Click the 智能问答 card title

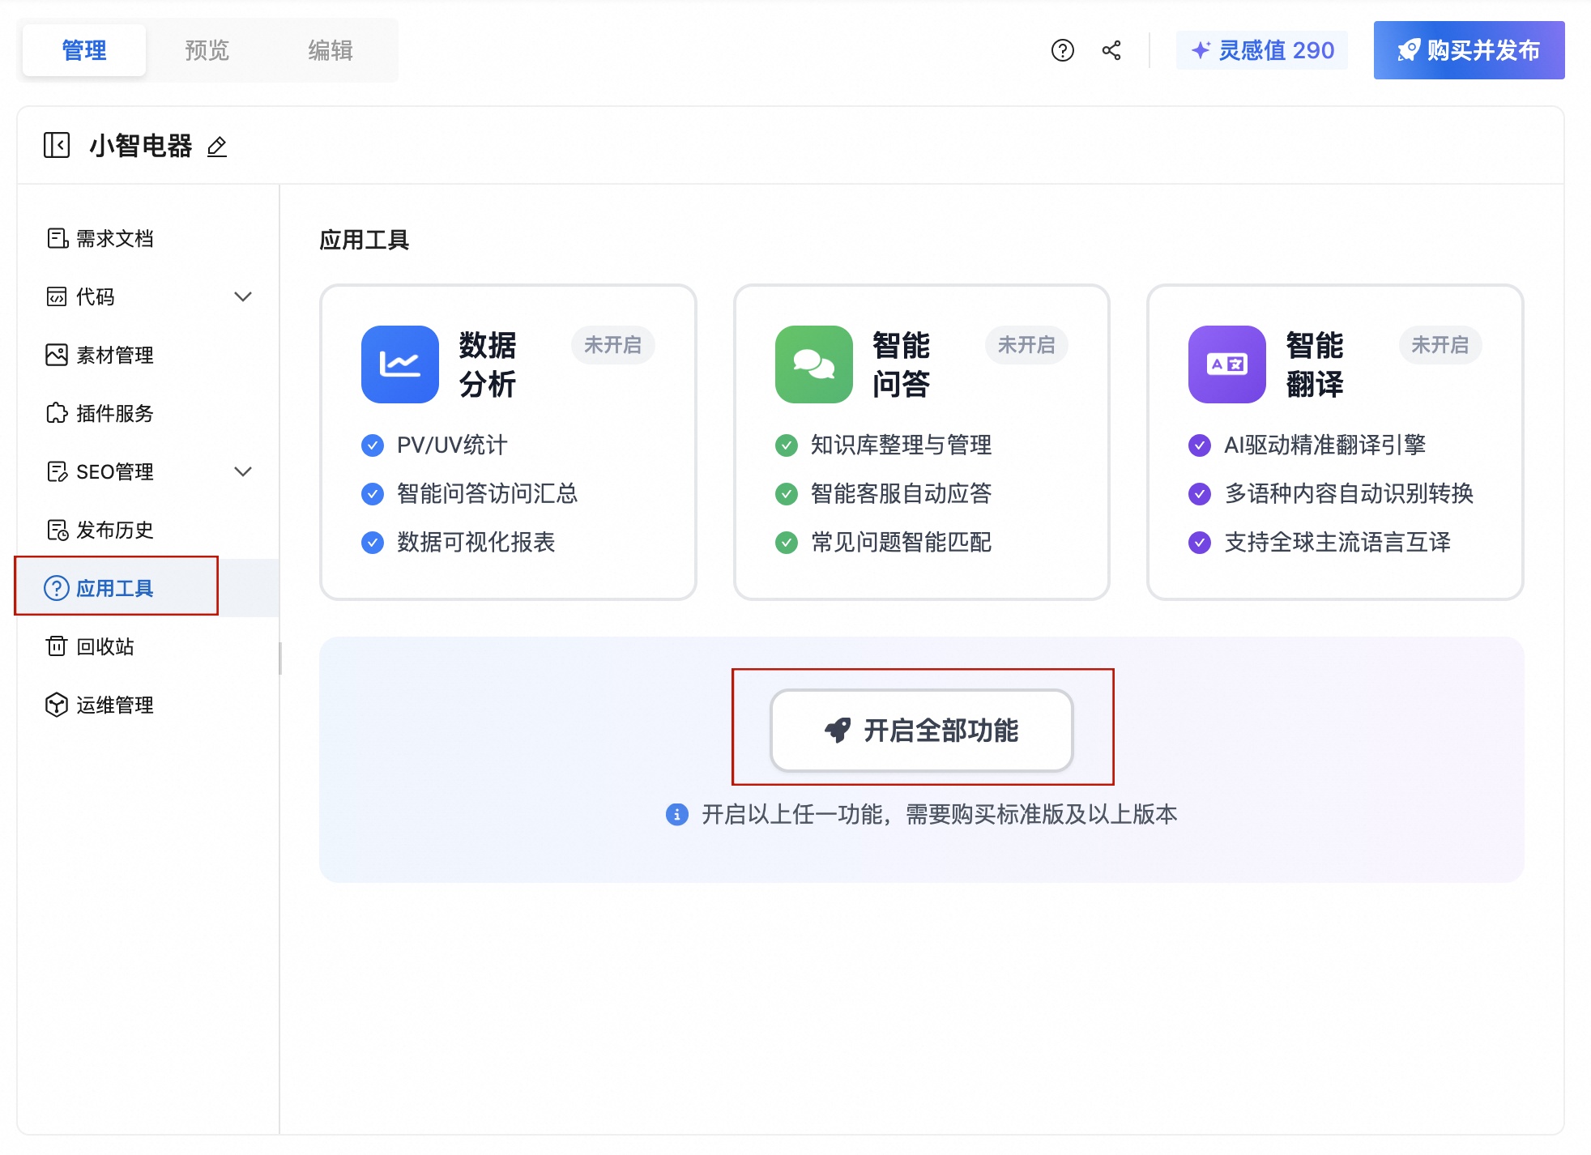pos(902,364)
